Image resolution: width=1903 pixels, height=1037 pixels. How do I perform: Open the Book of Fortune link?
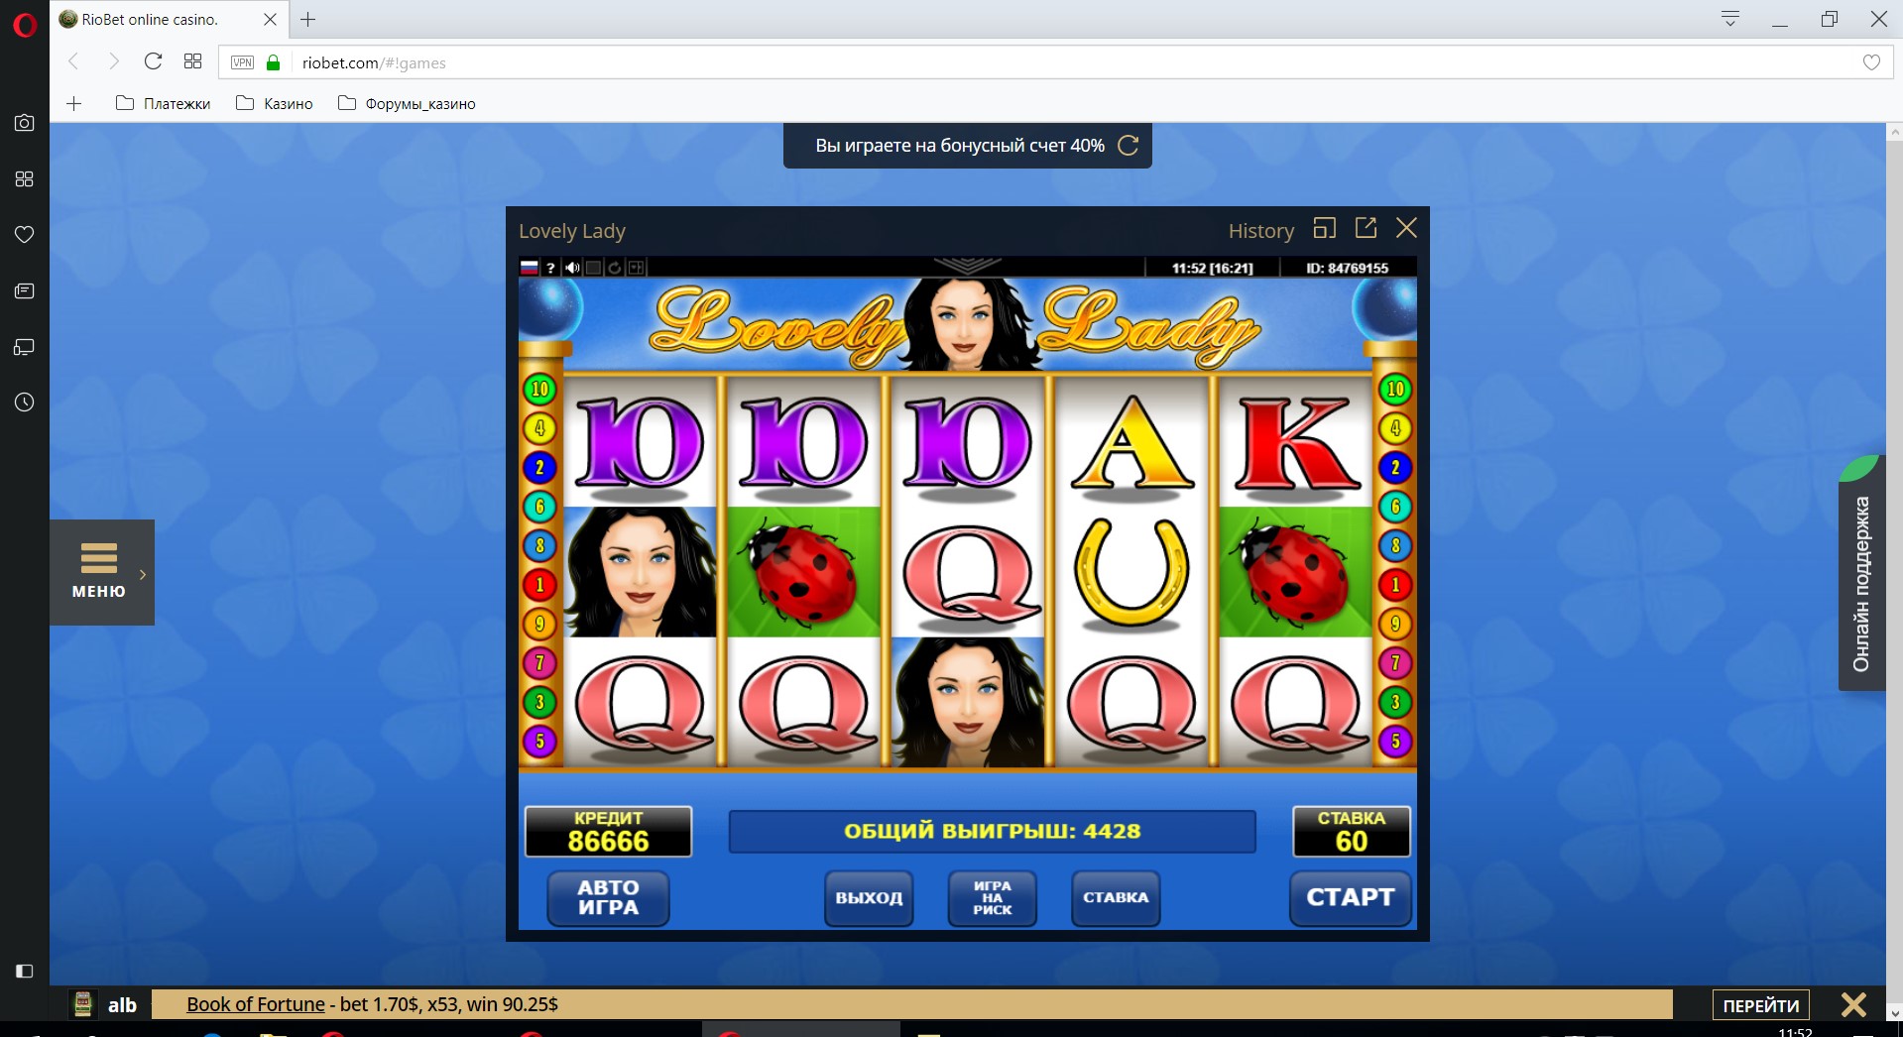[256, 1004]
